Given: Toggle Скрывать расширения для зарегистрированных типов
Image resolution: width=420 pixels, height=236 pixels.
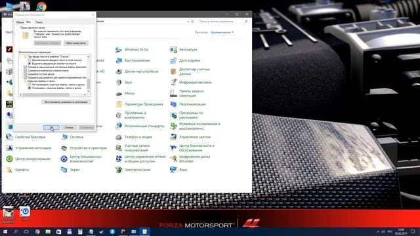Looking at the screenshot, I should coord(26,77).
